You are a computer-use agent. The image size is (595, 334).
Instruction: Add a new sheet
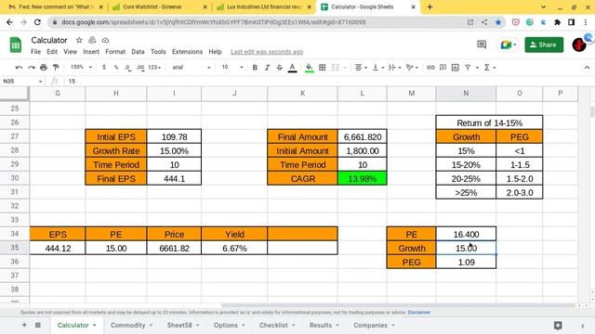point(24,325)
